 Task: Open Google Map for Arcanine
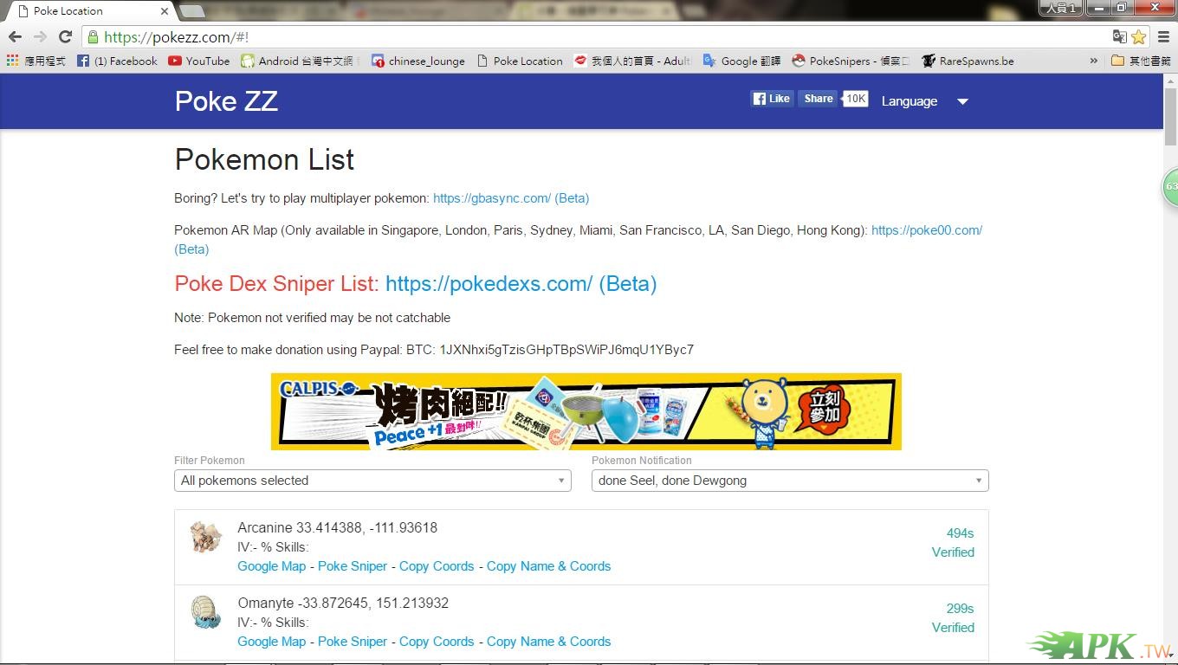click(272, 566)
